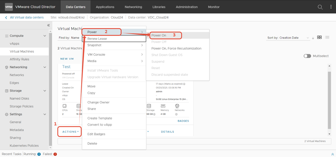Click the search magnifier icon in header

[x=320, y=7]
